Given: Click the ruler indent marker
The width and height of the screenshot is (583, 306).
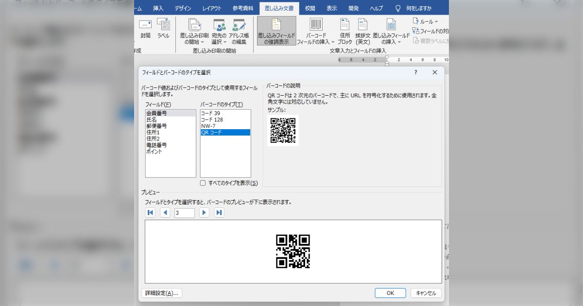Looking at the screenshot, I should tap(387, 60).
